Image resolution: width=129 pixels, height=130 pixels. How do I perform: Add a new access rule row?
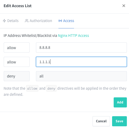120,102
